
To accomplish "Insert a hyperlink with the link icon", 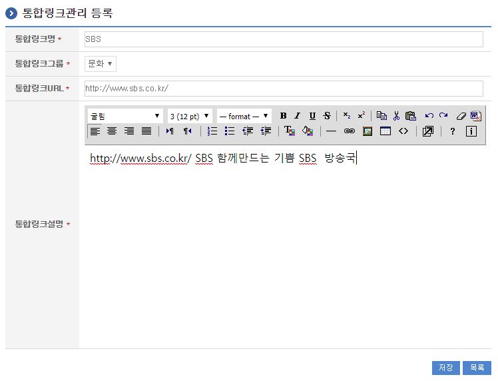I will [349, 131].
